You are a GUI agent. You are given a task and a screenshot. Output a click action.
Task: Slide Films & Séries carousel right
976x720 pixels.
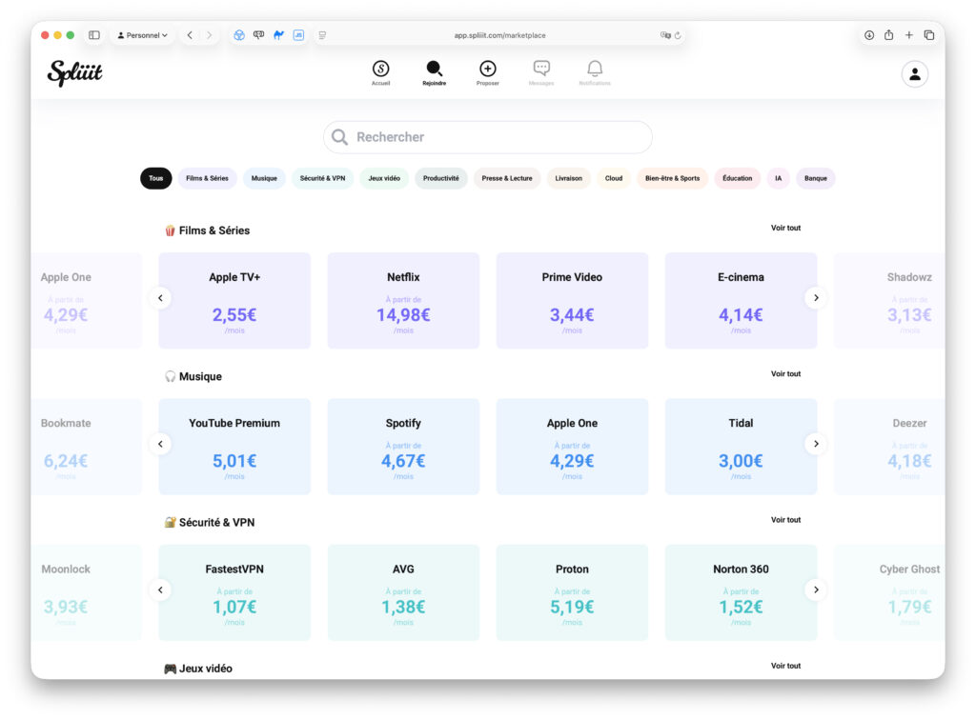coord(816,298)
